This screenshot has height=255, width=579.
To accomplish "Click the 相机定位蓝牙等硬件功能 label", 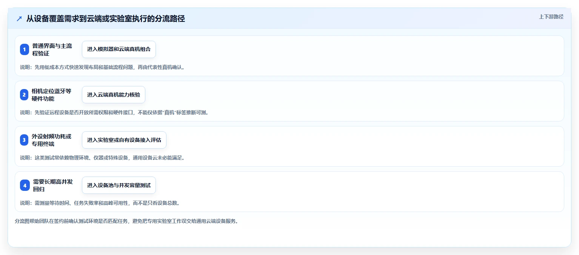I will (x=52, y=95).
